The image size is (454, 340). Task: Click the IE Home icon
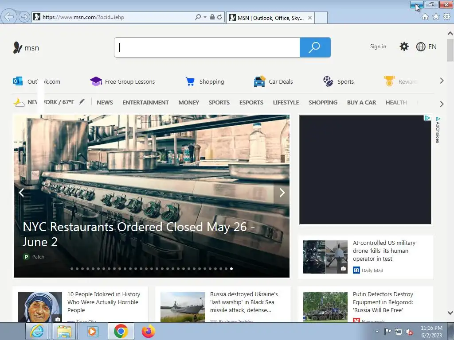click(x=425, y=17)
